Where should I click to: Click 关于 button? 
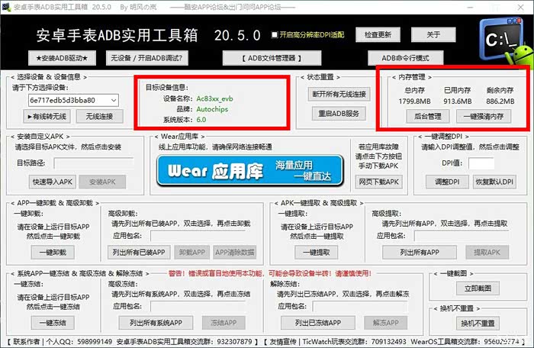pyautogui.click(x=433, y=35)
